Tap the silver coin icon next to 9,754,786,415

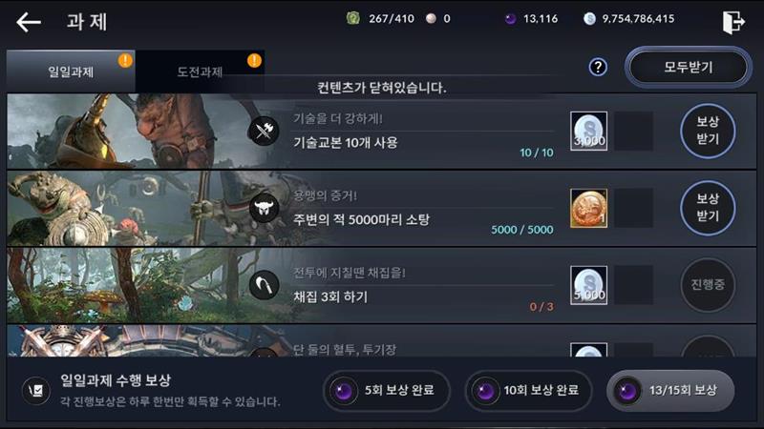pos(589,19)
